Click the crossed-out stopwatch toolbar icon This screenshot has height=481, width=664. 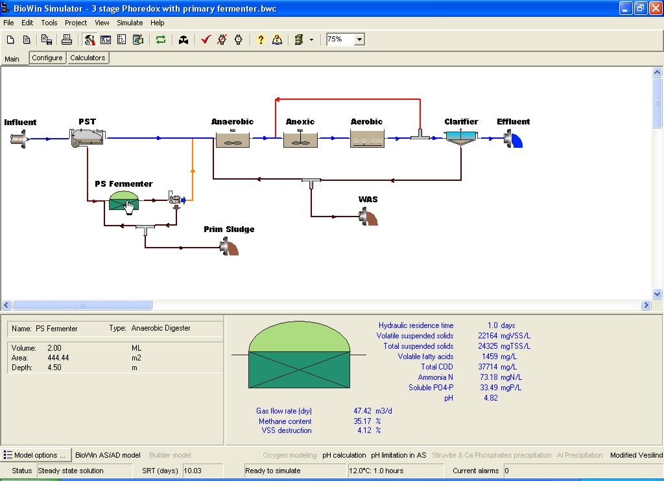click(222, 40)
